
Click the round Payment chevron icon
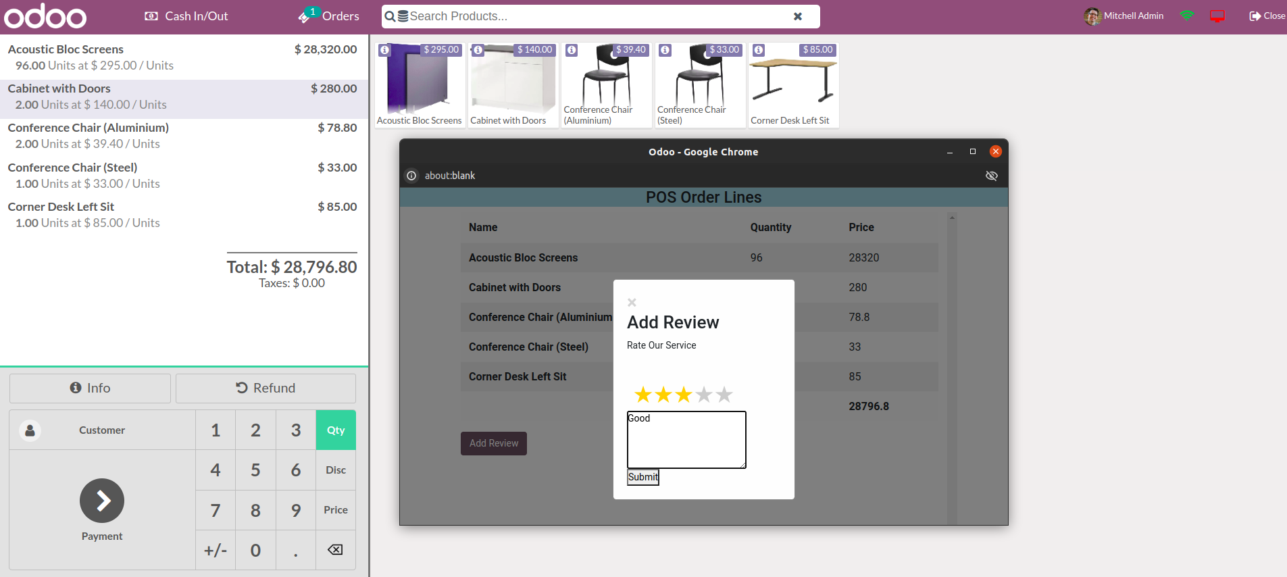coord(102,501)
